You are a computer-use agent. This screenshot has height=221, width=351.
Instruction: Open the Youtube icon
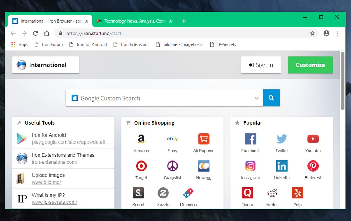pyautogui.click(x=313, y=139)
